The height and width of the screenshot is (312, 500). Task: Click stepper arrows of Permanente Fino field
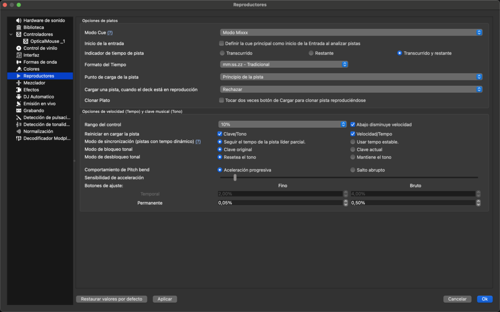(x=346, y=203)
